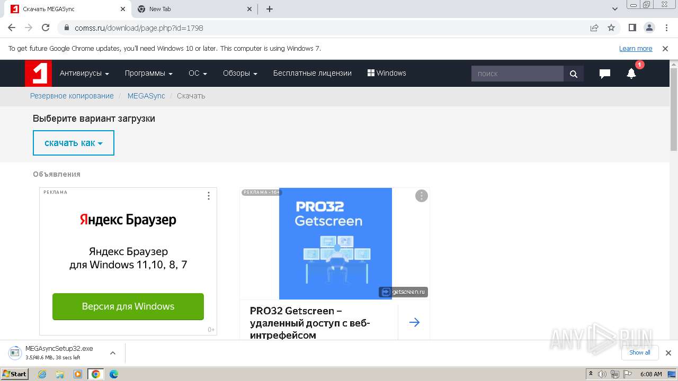The width and height of the screenshot is (678, 381).
Task: Open the 'скачать как' dropdown
Action: click(74, 143)
